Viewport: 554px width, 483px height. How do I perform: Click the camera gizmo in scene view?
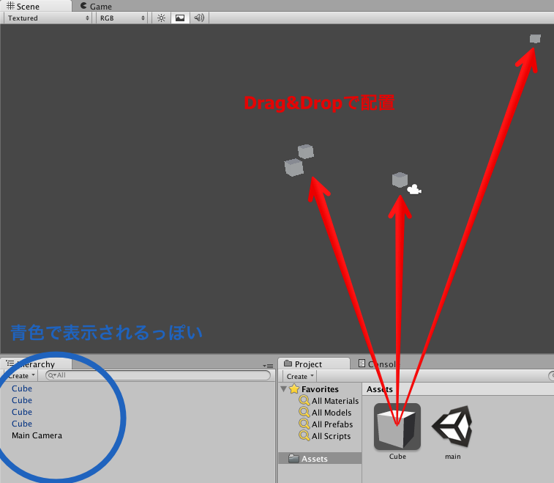(x=414, y=189)
